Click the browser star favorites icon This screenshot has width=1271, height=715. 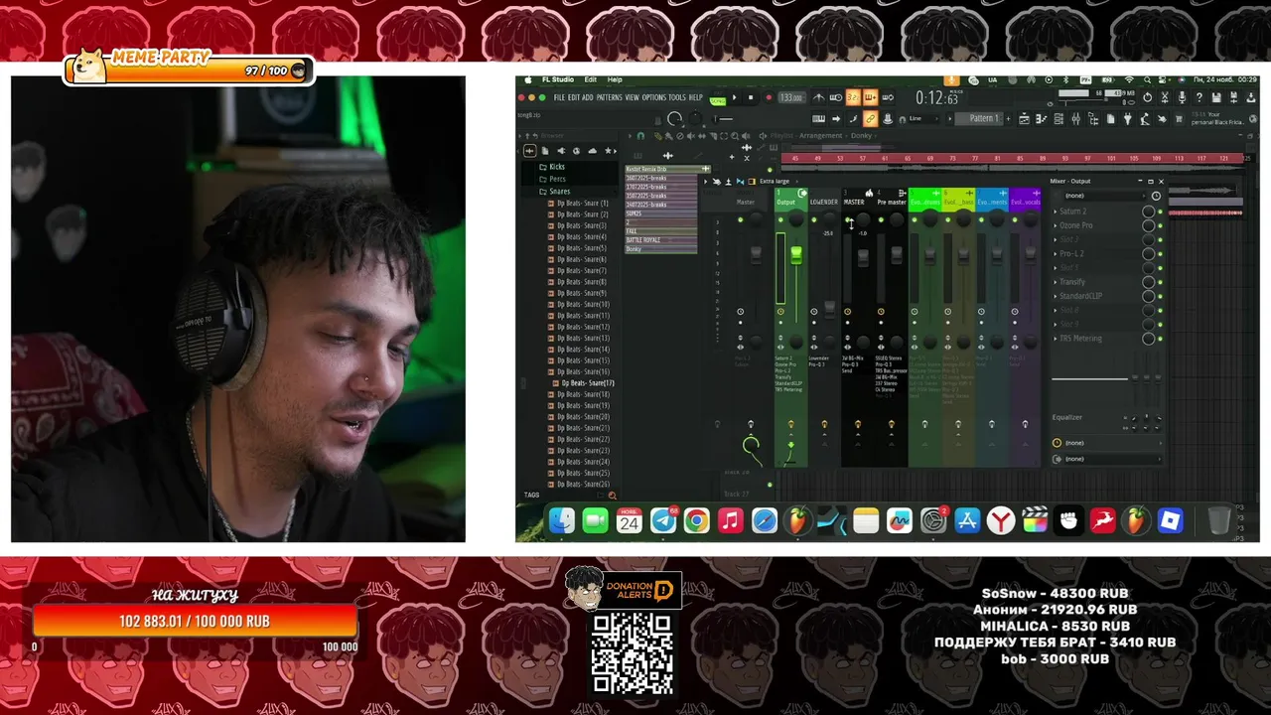(x=608, y=151)
